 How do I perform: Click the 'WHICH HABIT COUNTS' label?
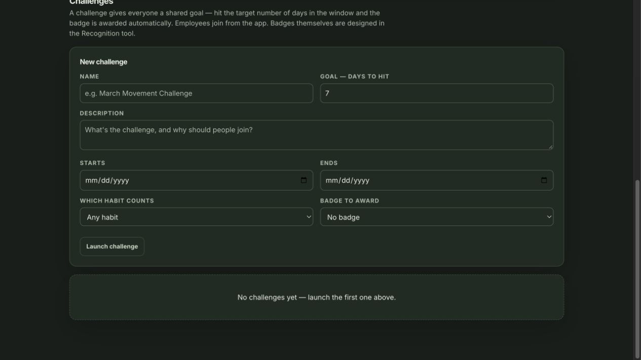[117, 201]
